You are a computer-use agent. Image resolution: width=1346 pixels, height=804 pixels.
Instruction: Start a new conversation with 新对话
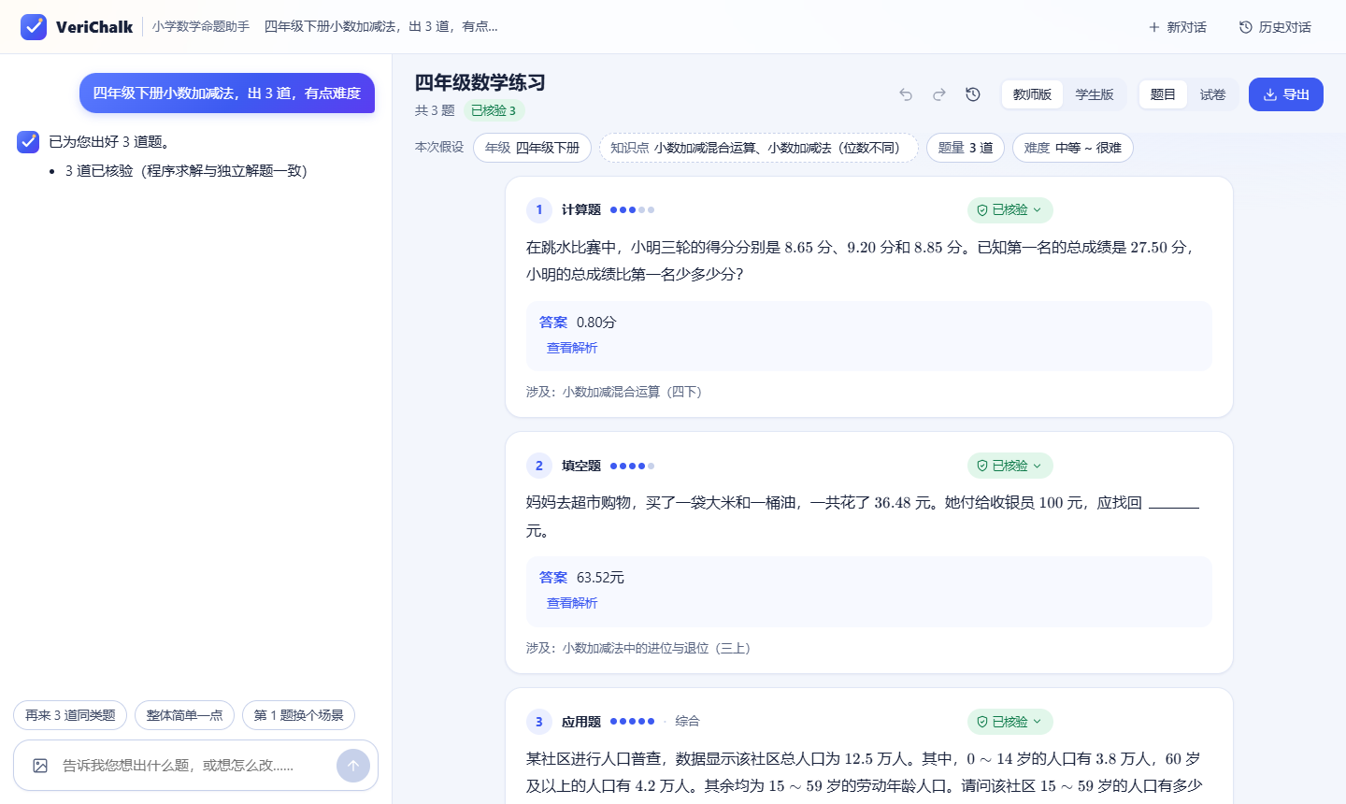point(1178,27)
